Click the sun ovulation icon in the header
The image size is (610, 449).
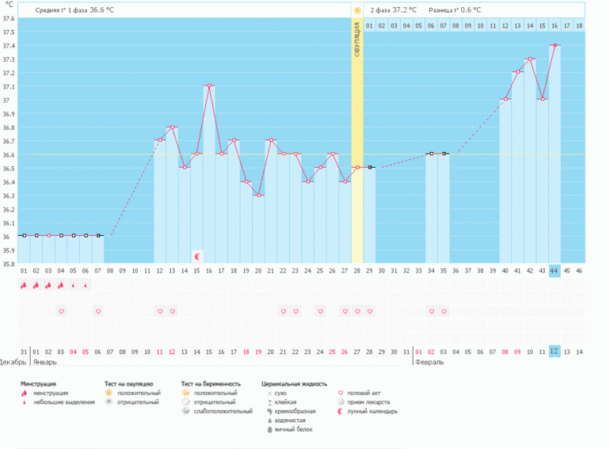pos(357,10)
